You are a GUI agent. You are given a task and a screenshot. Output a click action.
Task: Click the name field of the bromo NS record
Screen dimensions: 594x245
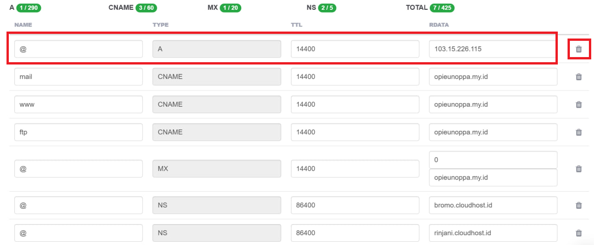[x=78, y=205]
